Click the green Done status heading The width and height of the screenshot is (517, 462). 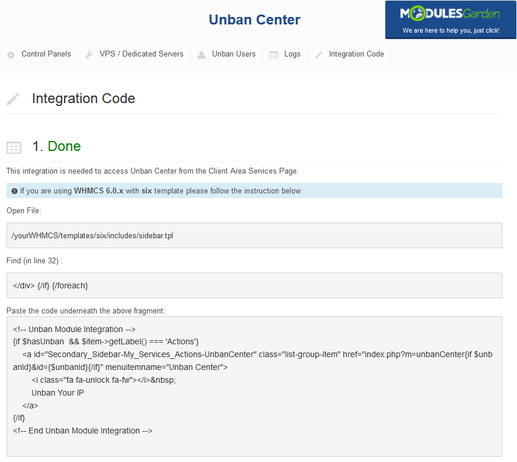pyautogui.click(x=64, y=146)
